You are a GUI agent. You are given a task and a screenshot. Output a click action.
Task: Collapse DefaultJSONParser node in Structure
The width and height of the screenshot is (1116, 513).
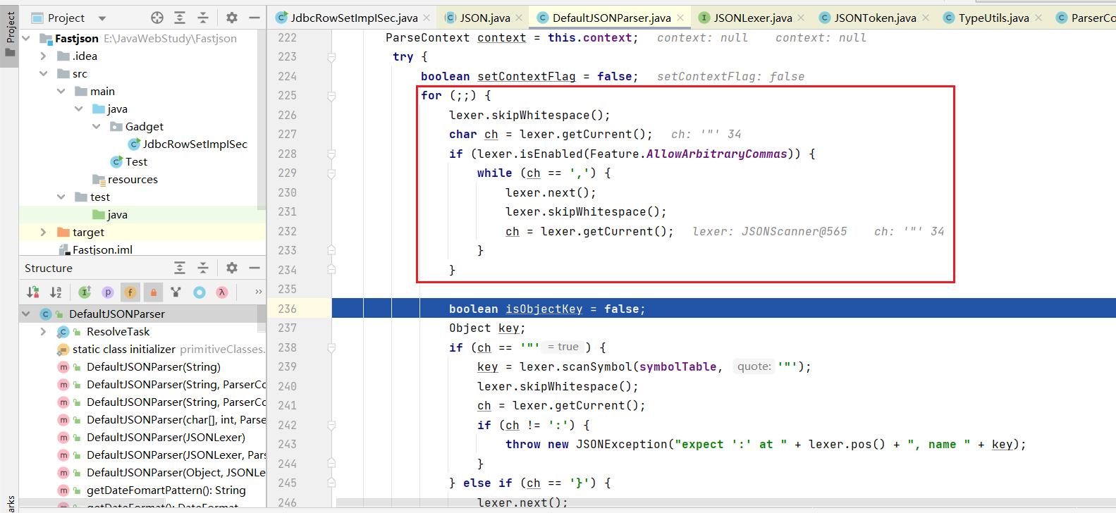[26, 314]
